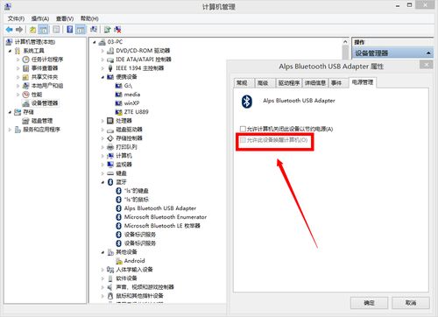Click the Forward arrow toolbar icon
Screen dimensions: 438x317
click(x=19, y=30)
